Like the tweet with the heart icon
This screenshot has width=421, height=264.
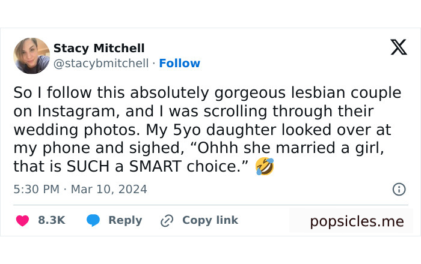click(22, 221)
